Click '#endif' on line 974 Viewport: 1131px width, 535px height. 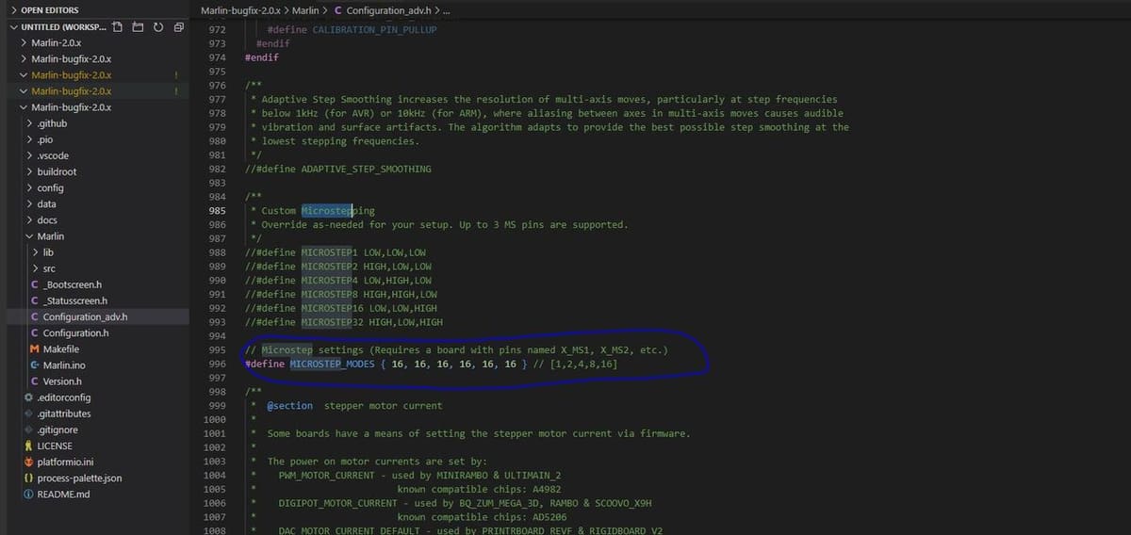[x=261, y=57]
